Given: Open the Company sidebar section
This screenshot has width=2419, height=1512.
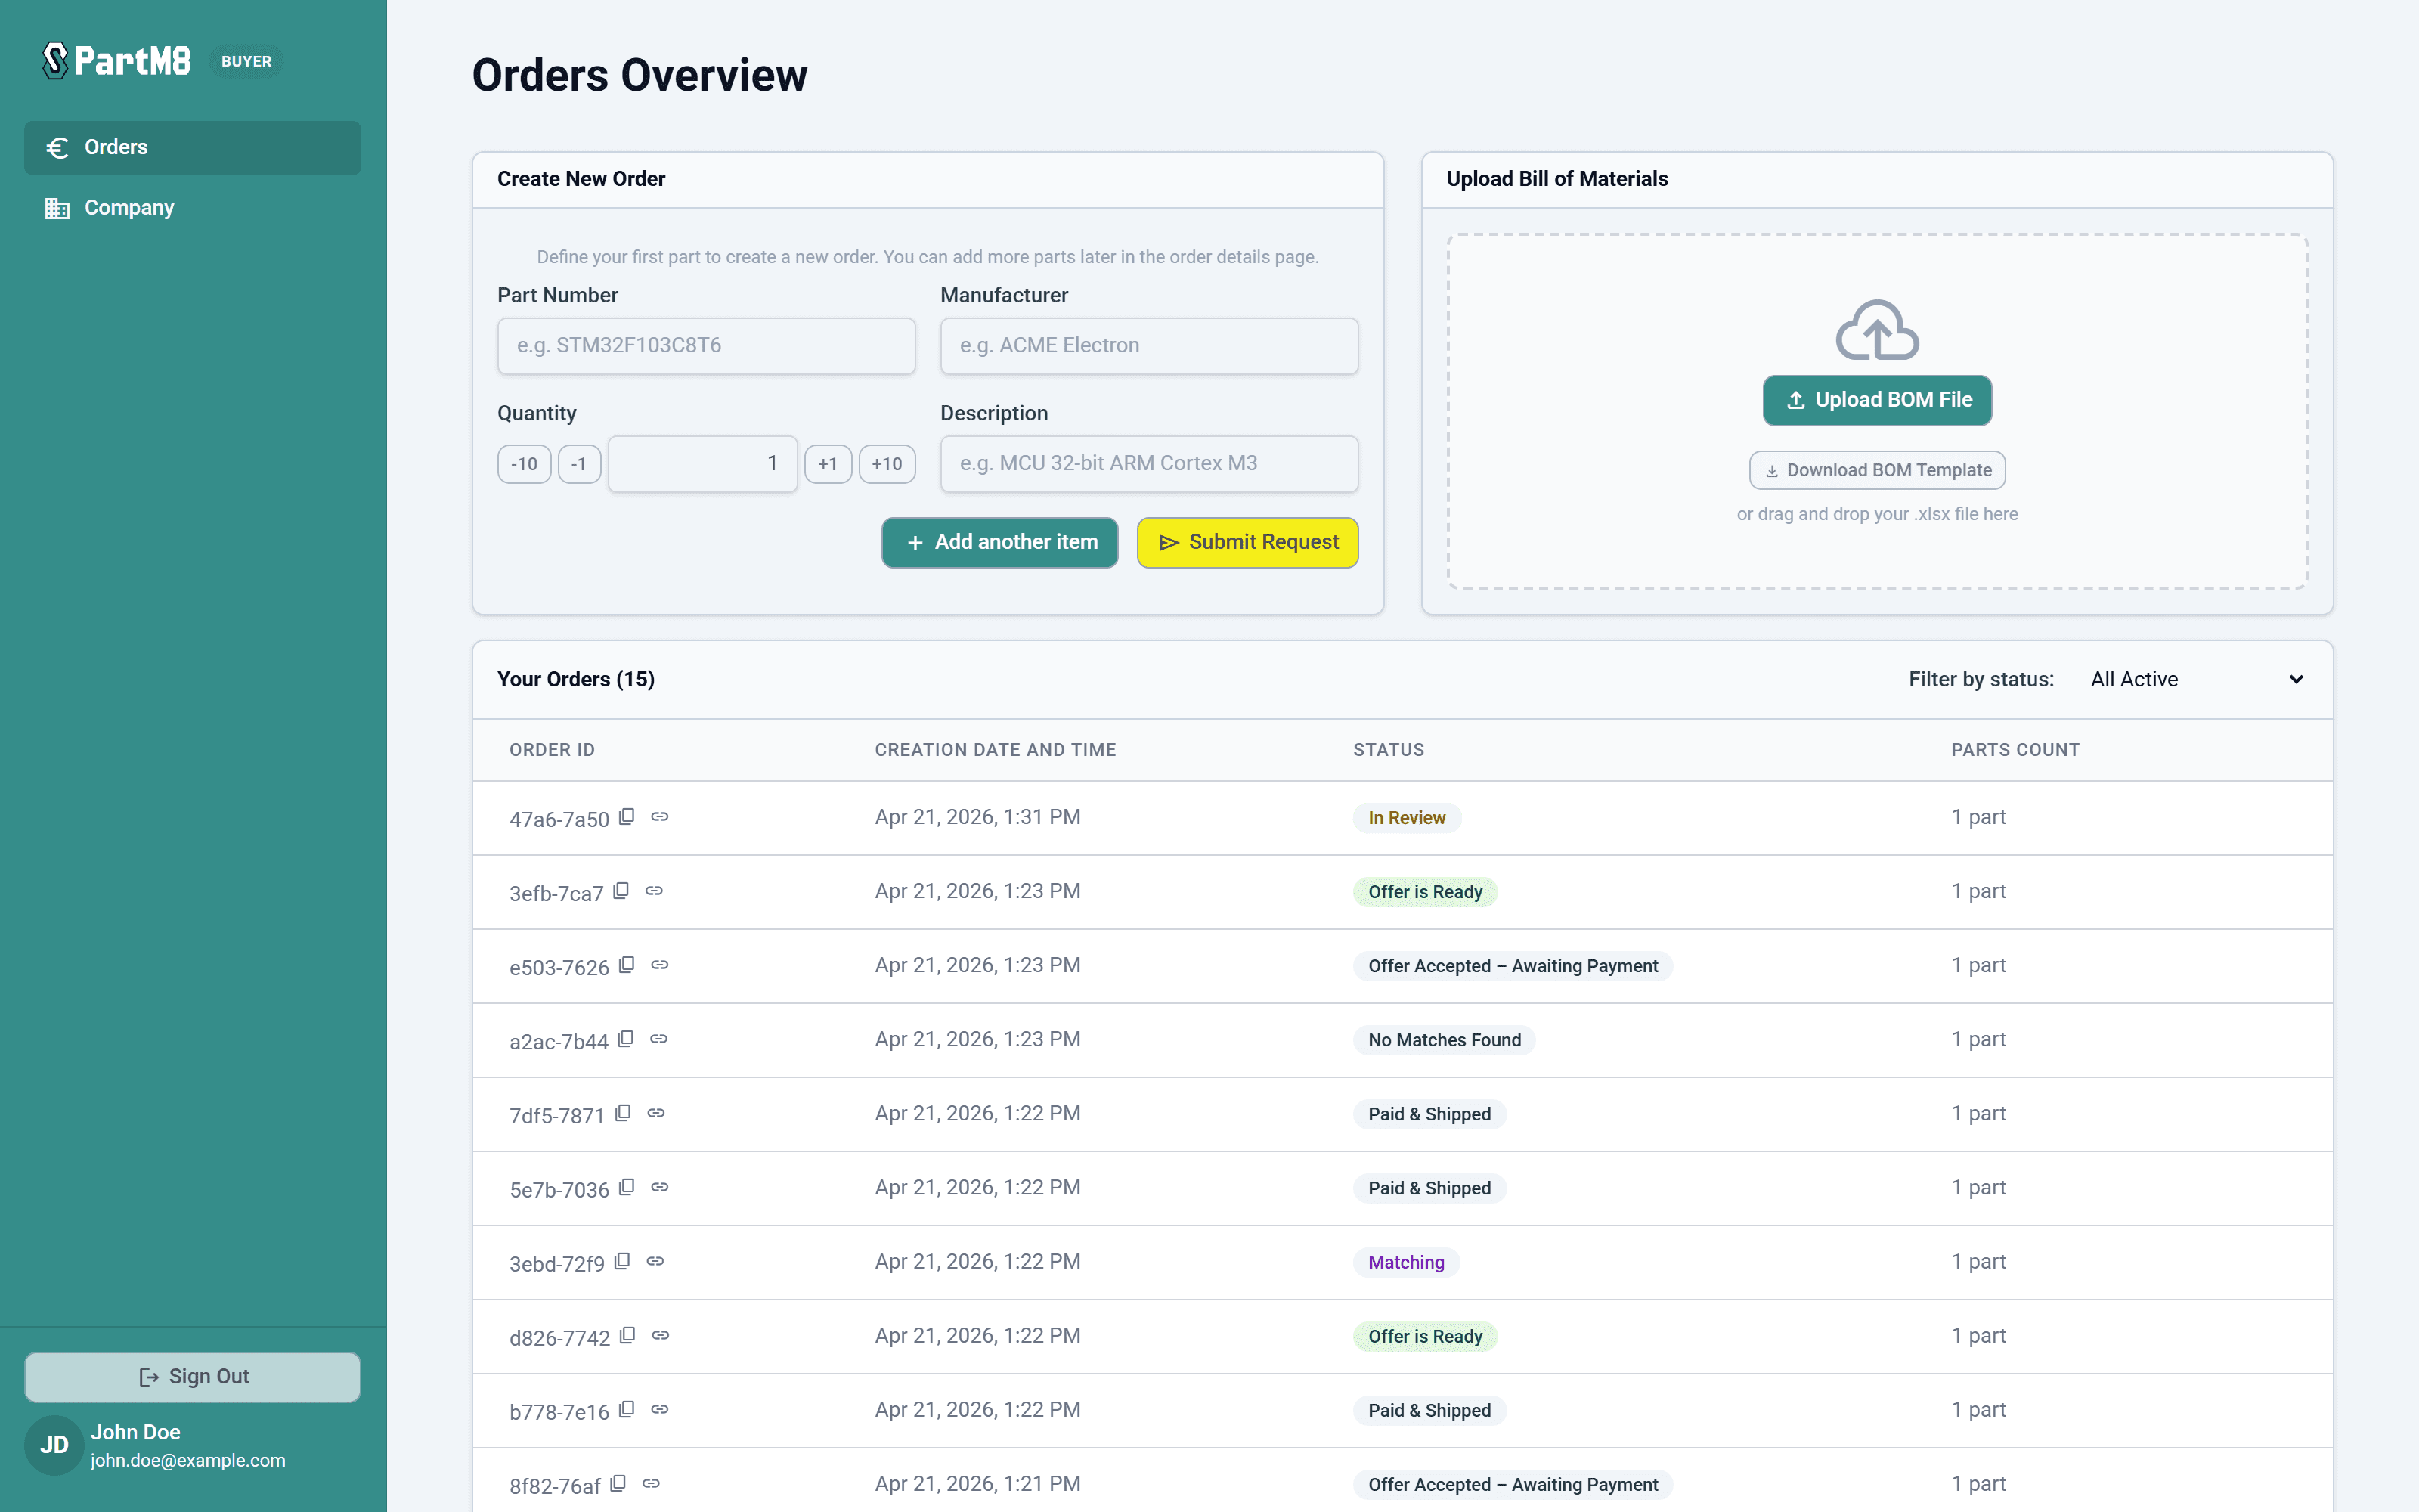Looking at the screenshot, I should click(193, 208).
